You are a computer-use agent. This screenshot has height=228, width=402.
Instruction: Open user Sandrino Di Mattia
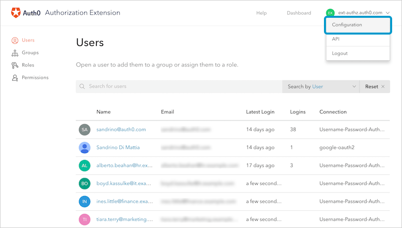click(x=118, y=147)
